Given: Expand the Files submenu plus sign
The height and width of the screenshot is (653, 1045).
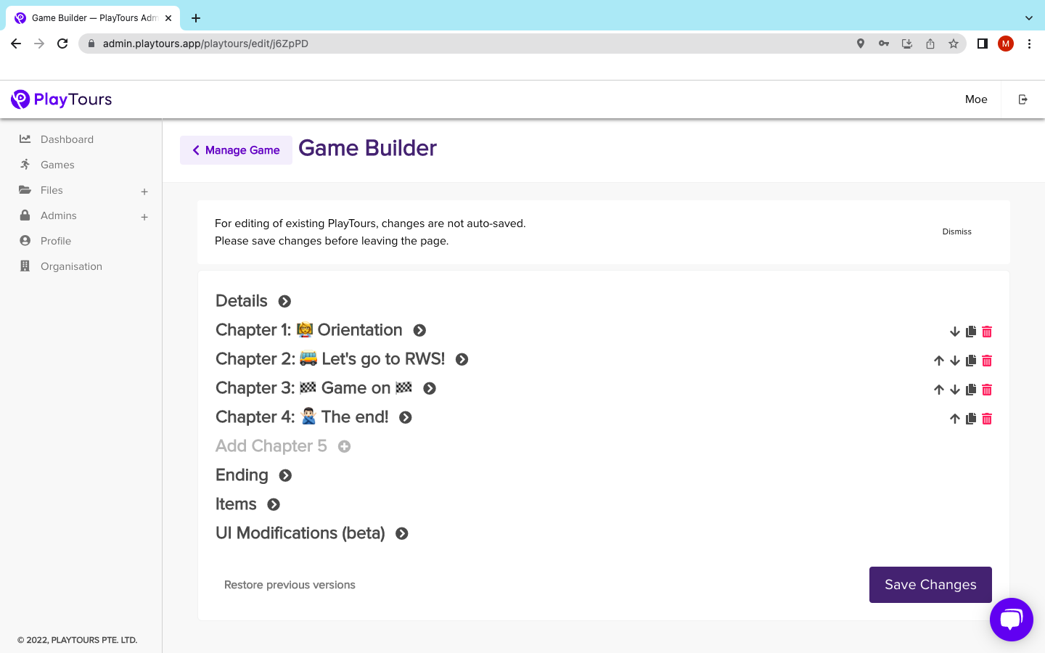Looking at the screenshot, I should point(144,192).
